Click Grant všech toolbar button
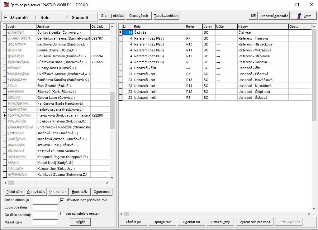Image resolution: width=318 pixels, height=230 pixels. pos(139,16)
